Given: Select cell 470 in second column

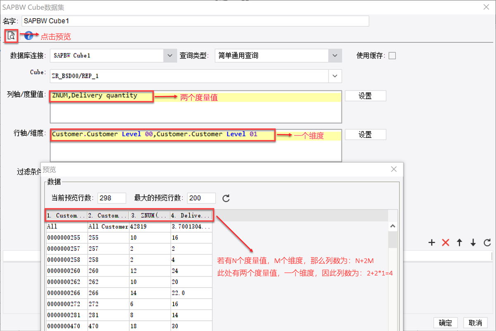Looking at the screenshot, I should click(108, 326).
